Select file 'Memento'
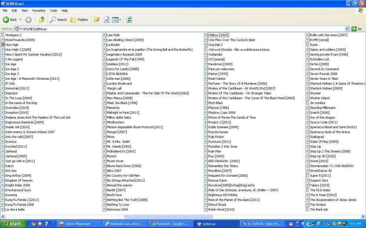Image resolution: width=366 pixels, height=228 pixels. click(x=113, y=108)
